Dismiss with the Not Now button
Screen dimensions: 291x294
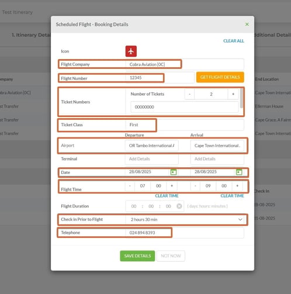pyautogui.click(x=171, y=256)
